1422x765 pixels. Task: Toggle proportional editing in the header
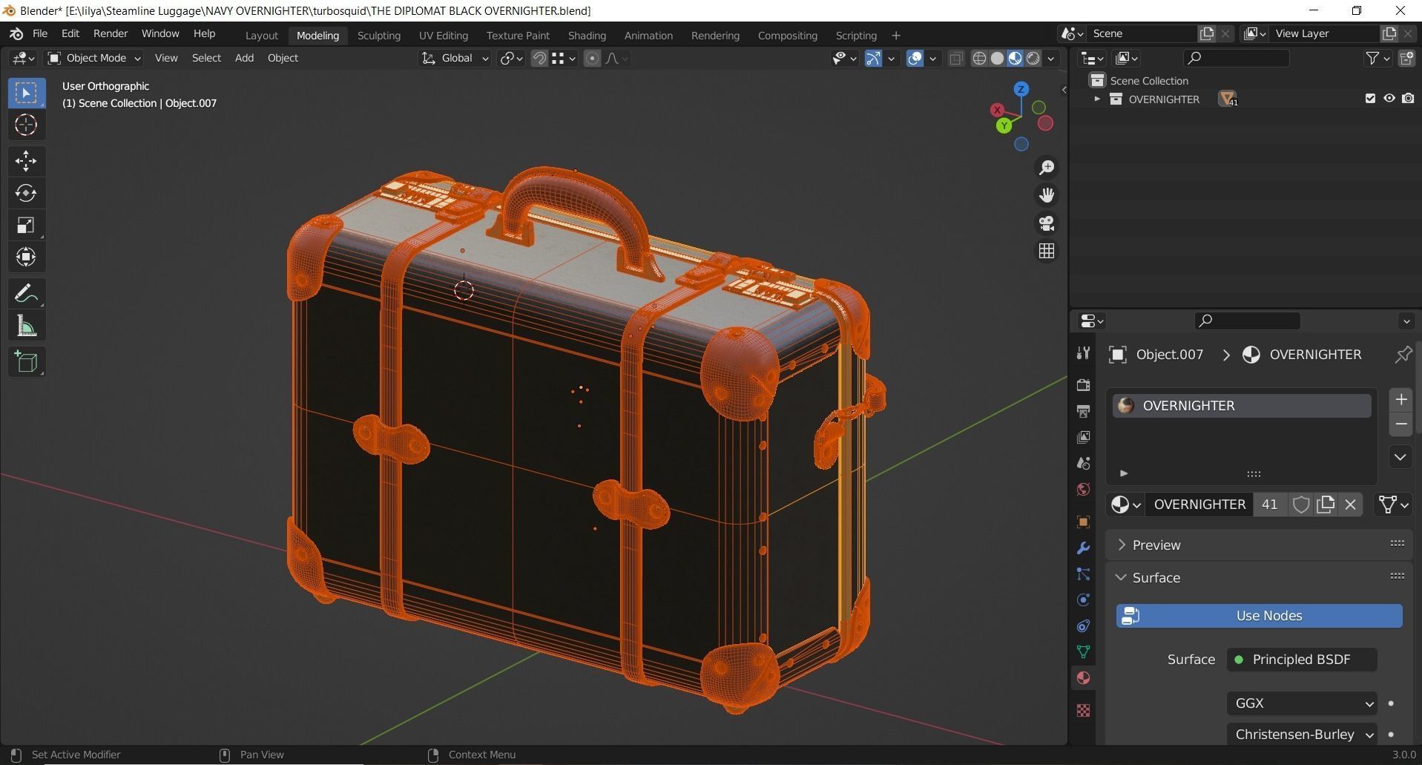click(592, 58)
